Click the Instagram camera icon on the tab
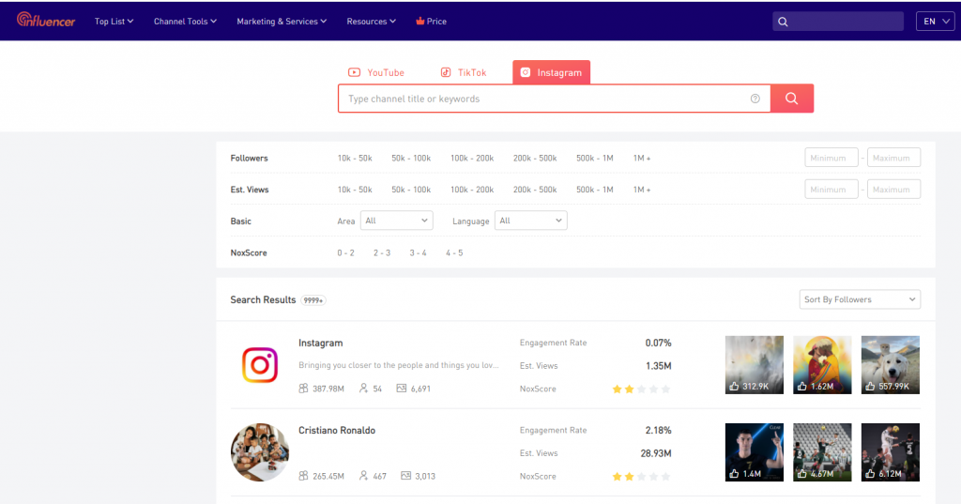 (526, 72)
